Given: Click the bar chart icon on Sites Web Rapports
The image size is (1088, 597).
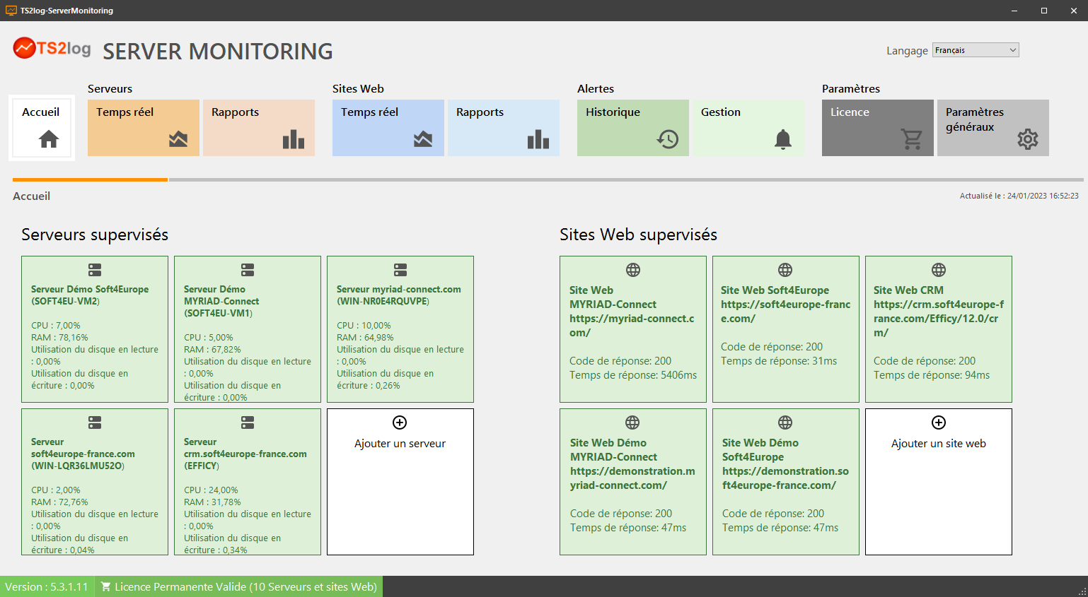Looking at the screenshot, I should (538, 139).
